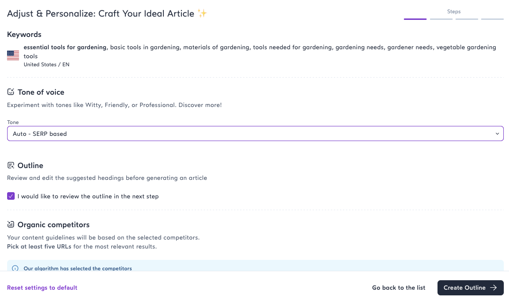The image size is (509, 302).
Task: Click the arrow icon on Create Outline
Action: (493, 287)
